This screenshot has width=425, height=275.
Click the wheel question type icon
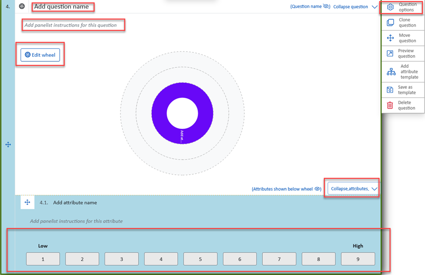click(x=22, y=6)
